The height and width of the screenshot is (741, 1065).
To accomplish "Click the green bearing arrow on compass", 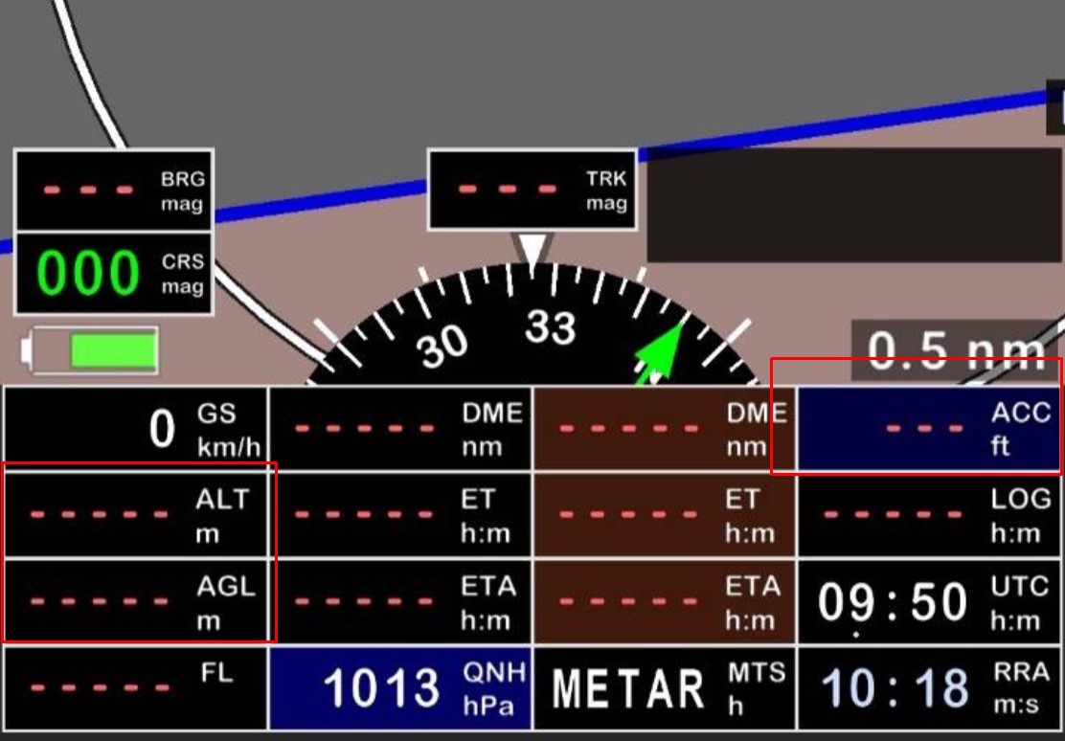I will point(660,354).
